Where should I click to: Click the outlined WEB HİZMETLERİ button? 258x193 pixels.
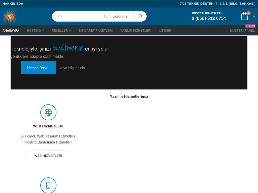(48, 156)
